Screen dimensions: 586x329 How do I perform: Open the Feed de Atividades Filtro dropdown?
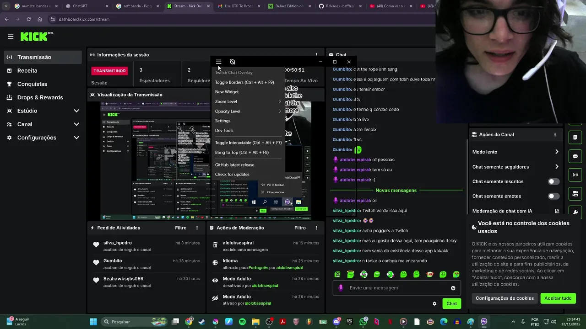180,228
